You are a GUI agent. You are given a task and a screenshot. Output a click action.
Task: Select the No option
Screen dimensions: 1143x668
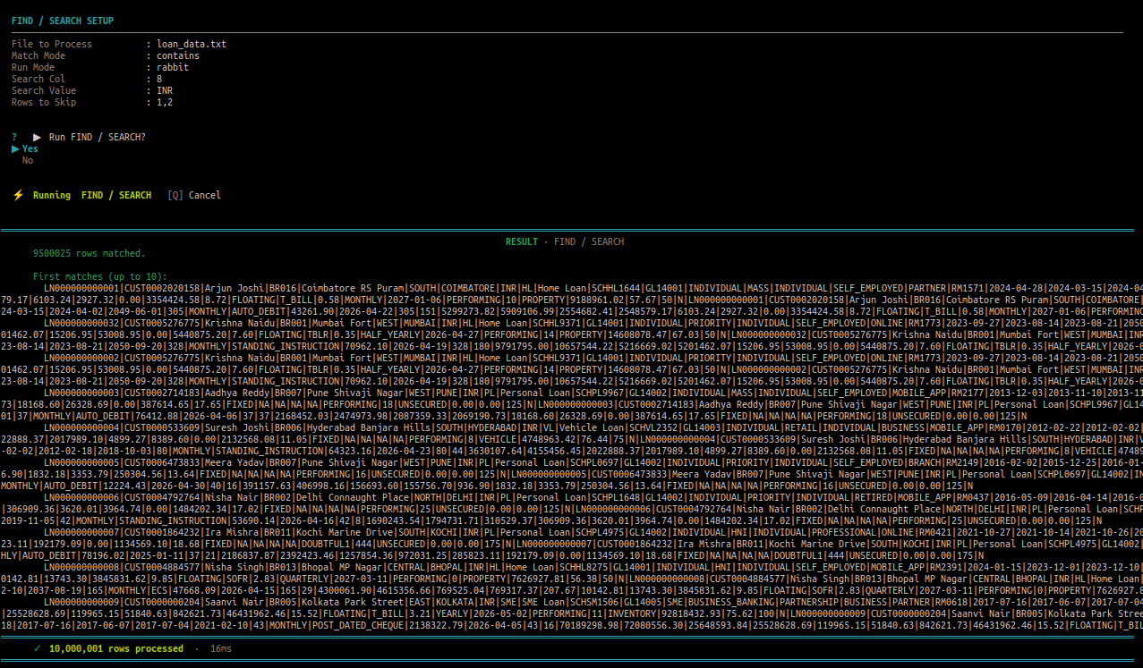tap(28, 160)
